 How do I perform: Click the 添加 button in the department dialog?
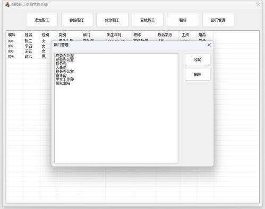pyautogui.click(x=198, y=60)
